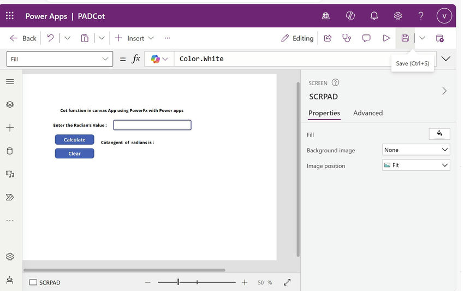This screenshot has width=464, height=291.
Task: Open the Help question mark
Action: 421,16
